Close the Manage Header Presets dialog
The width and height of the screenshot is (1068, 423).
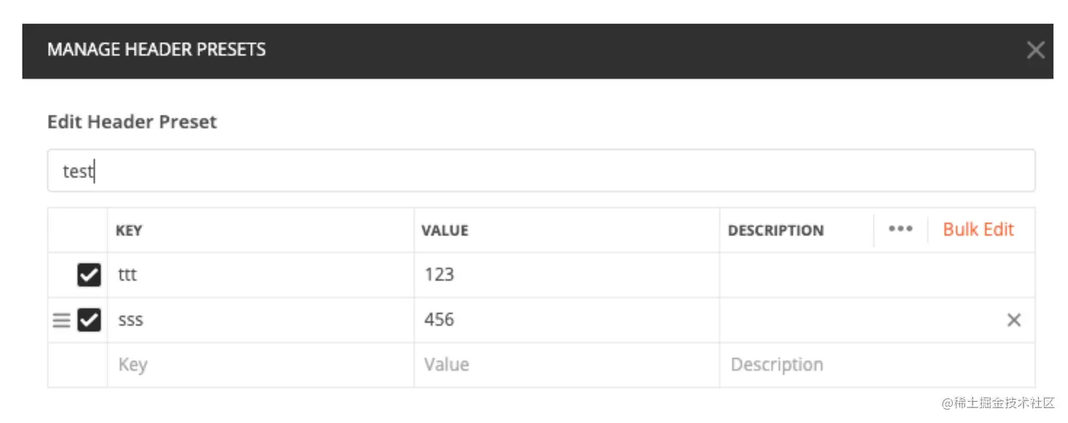pos(1035,50)
